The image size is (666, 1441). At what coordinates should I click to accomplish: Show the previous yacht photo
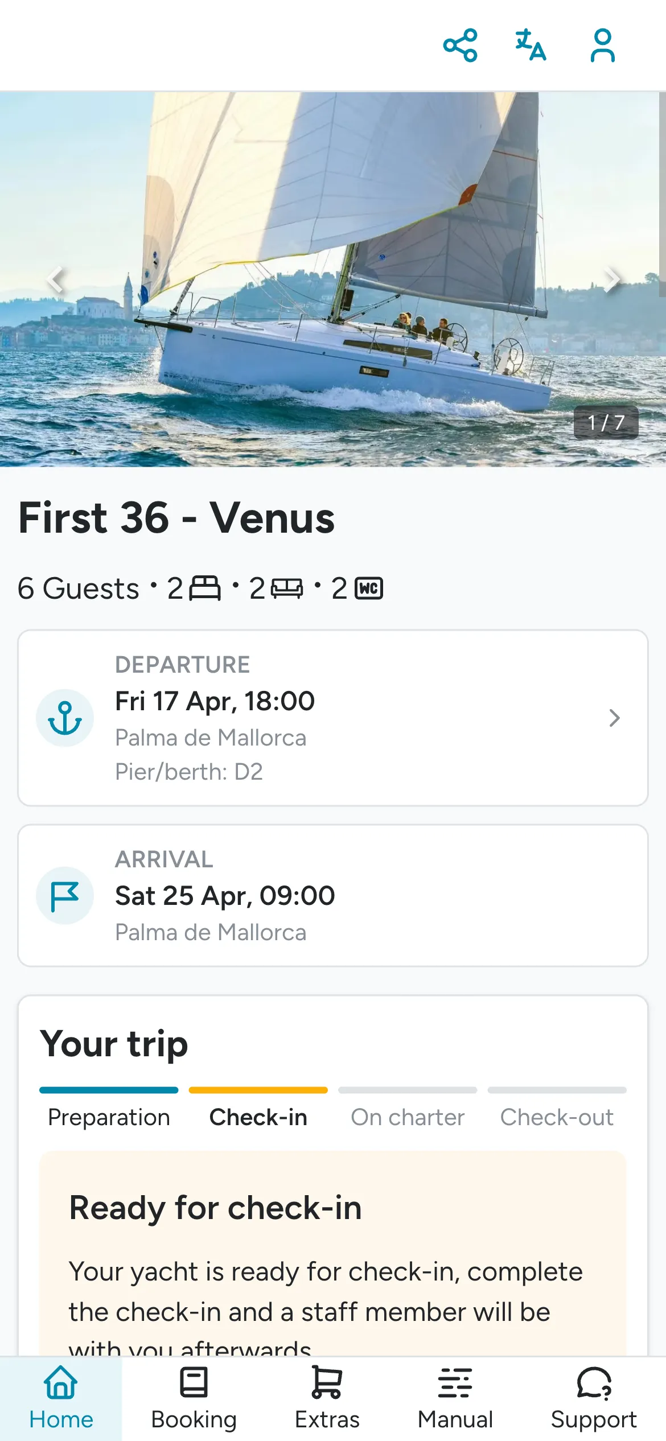55,279
